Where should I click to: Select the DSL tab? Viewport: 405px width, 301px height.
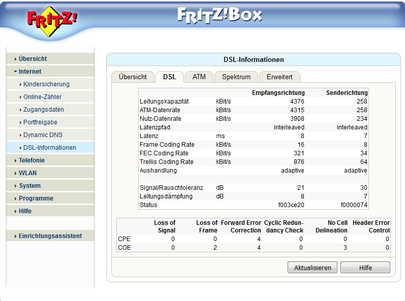pos(170,77)
